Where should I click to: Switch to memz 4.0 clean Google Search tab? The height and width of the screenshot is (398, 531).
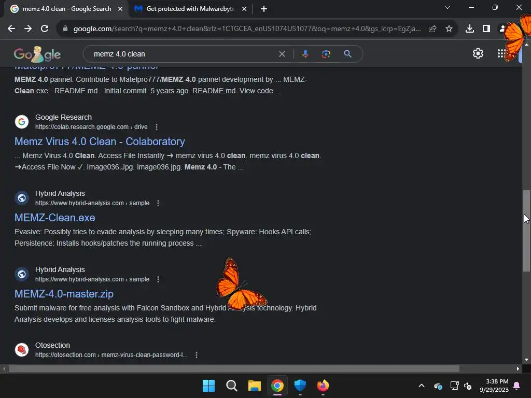tap(67, 9)
